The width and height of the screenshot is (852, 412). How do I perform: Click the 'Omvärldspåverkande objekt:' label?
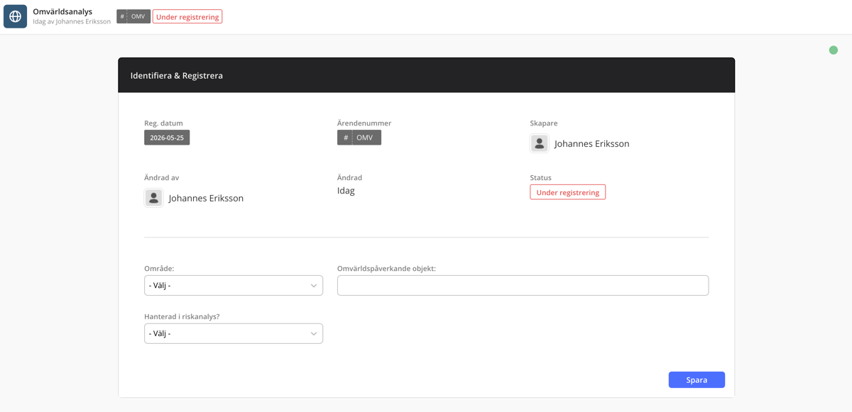point(386,269)
